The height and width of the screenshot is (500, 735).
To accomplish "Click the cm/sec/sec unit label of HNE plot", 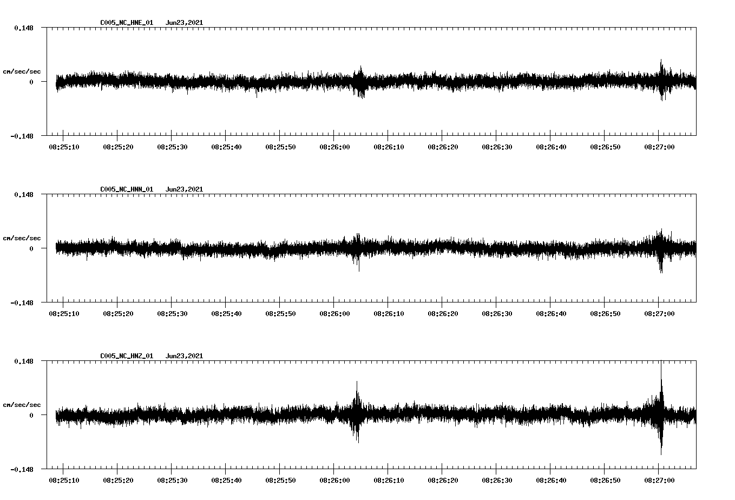I will coord(22,71).
